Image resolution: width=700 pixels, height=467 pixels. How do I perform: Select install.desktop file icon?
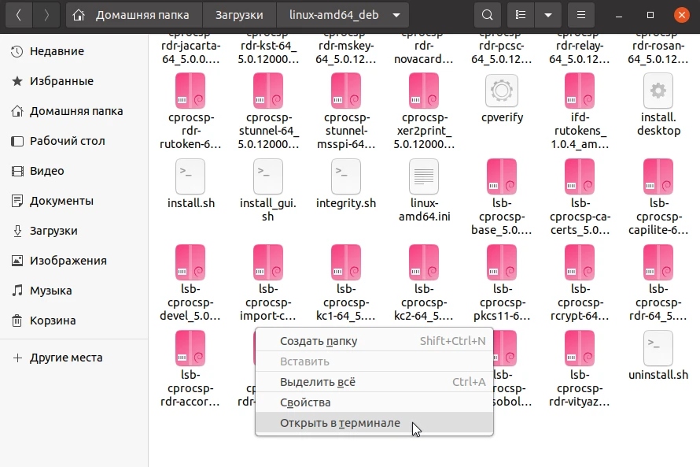[x=658, y=91]
